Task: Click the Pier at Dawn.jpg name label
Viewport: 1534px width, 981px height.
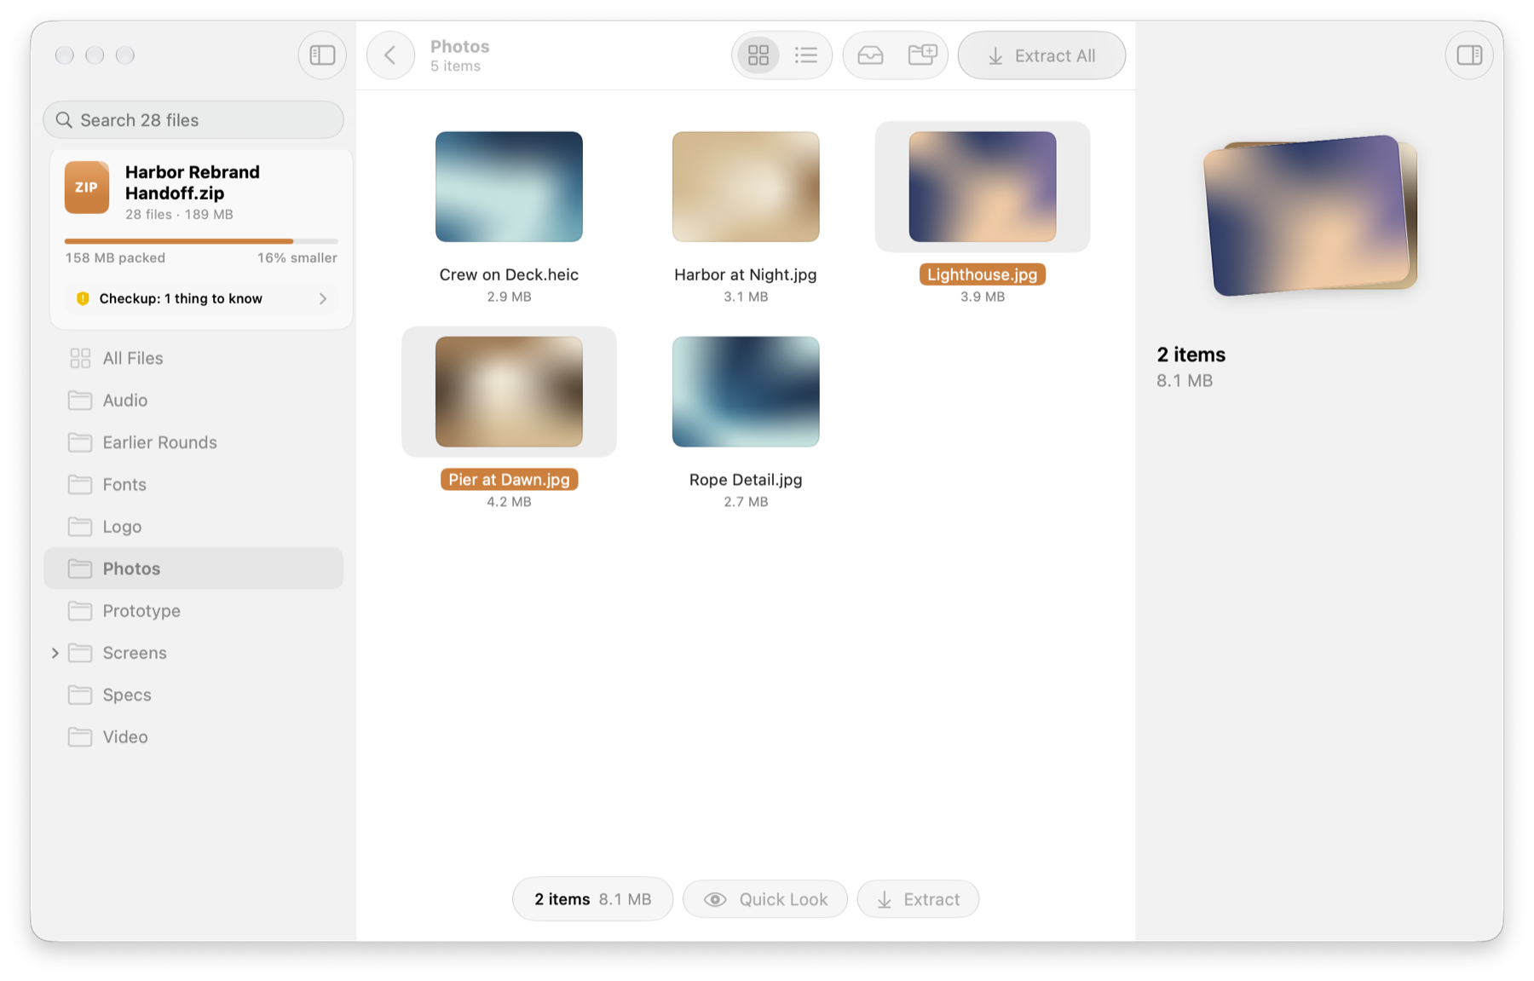Action: click(509, 480)
